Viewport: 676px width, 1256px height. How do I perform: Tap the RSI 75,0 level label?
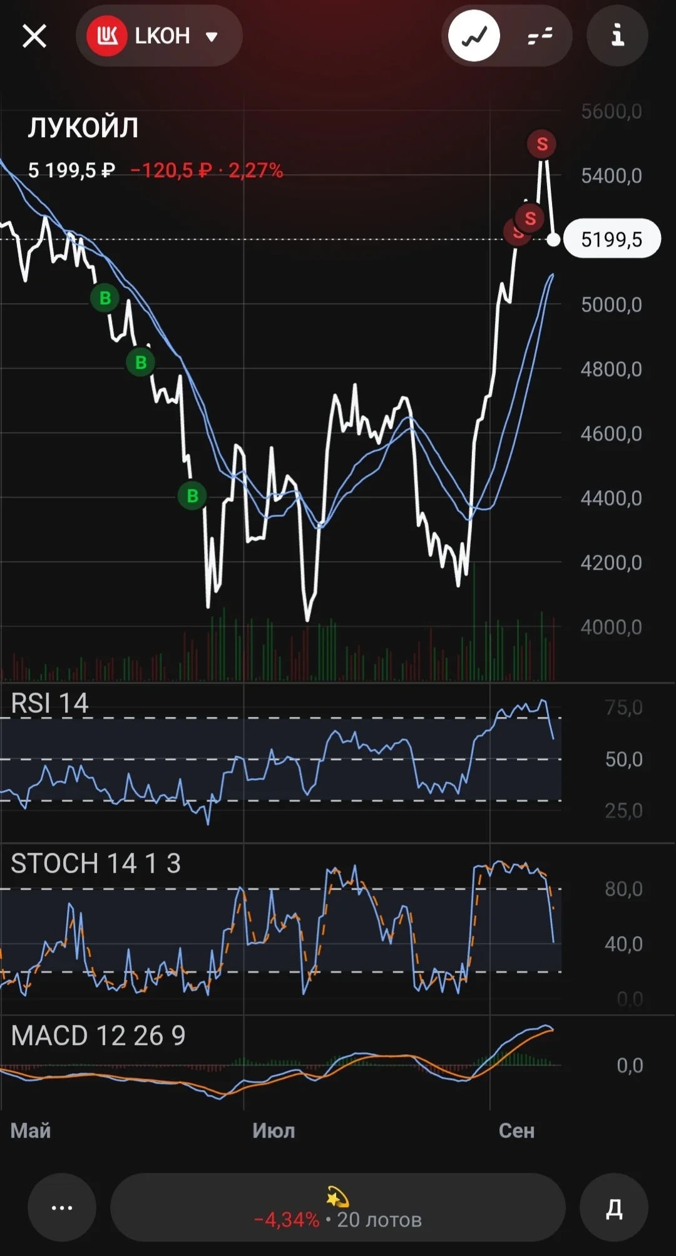[x=623, y=708]
